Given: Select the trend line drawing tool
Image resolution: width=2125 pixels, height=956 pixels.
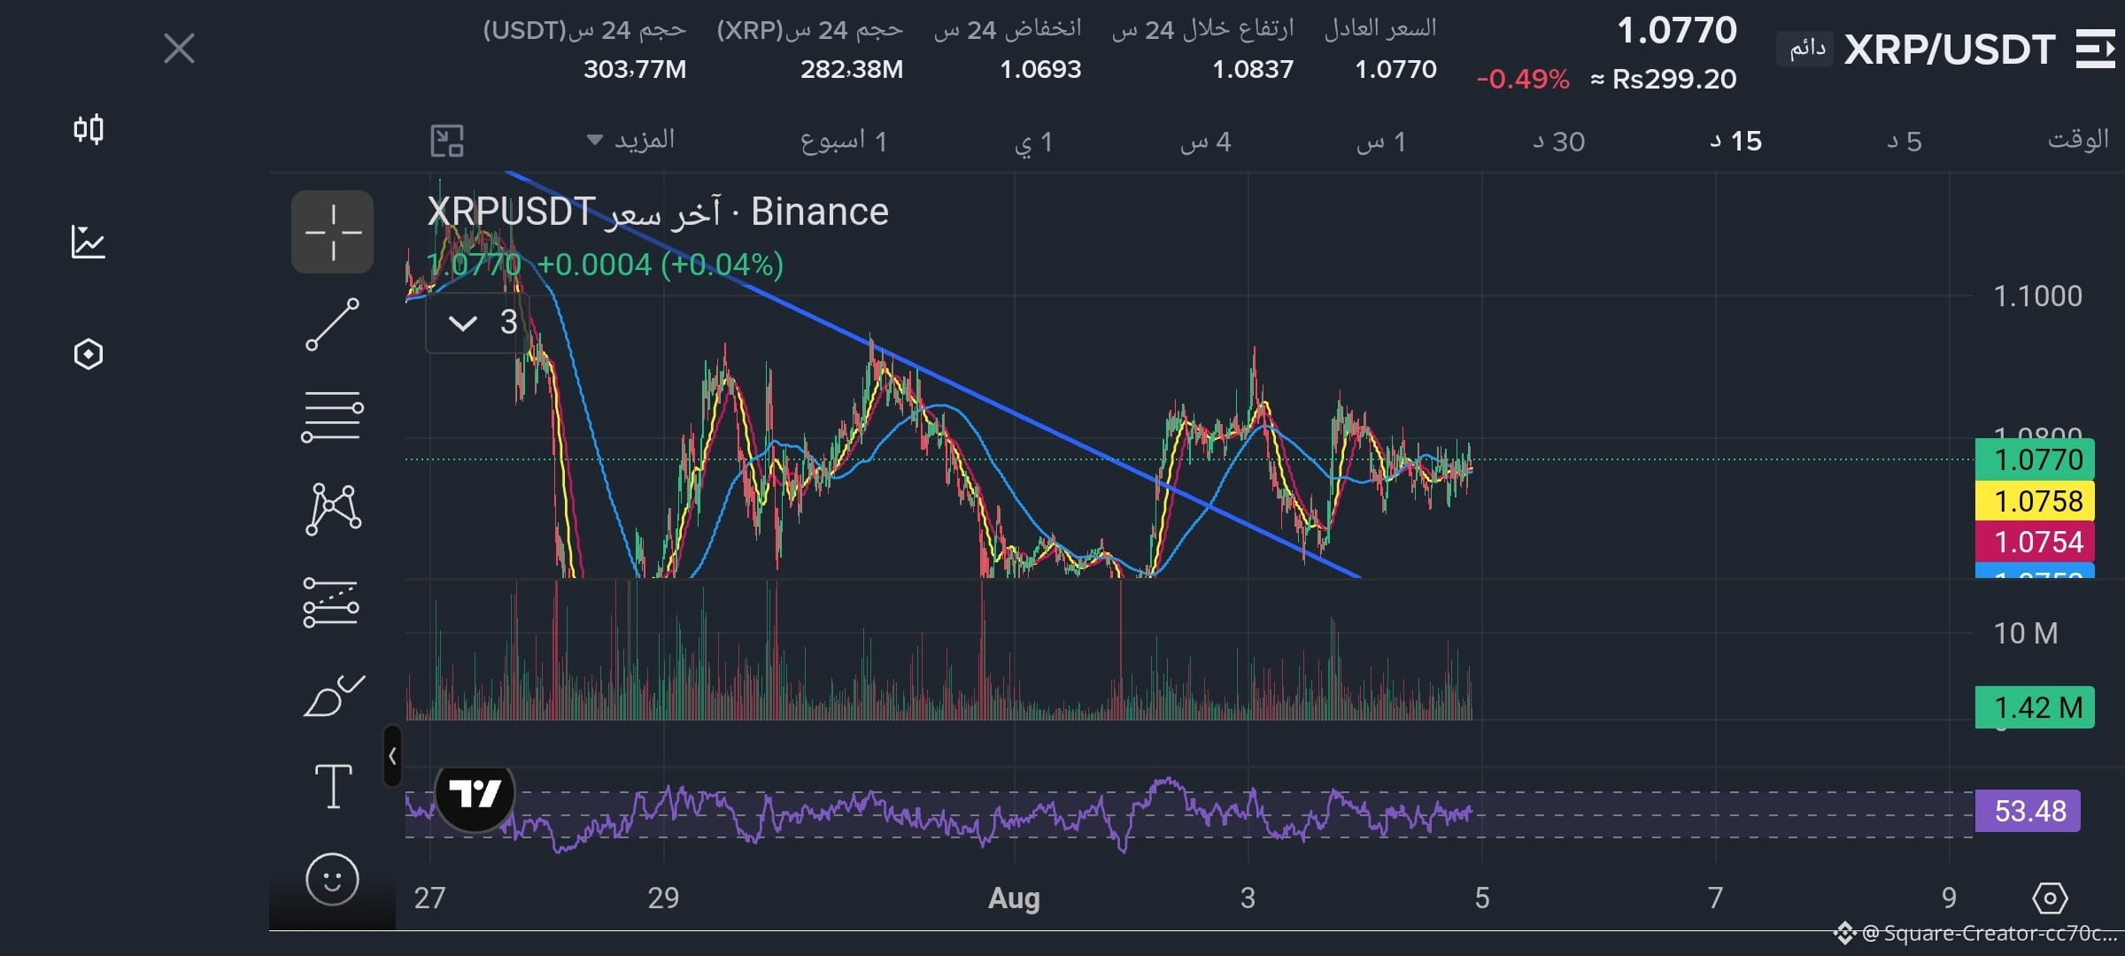Looking at the screenshot, I should tap(333, 325).
